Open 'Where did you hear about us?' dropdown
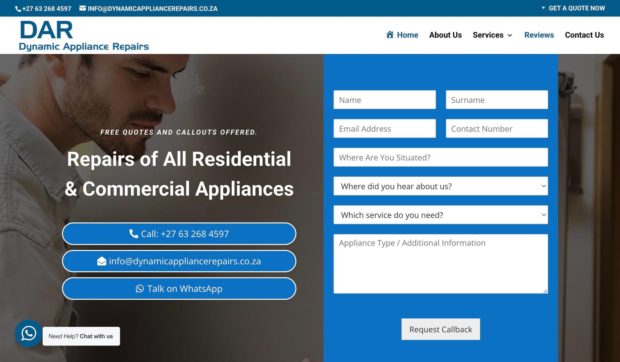This screenshot has width=620, height=362. 441,186
